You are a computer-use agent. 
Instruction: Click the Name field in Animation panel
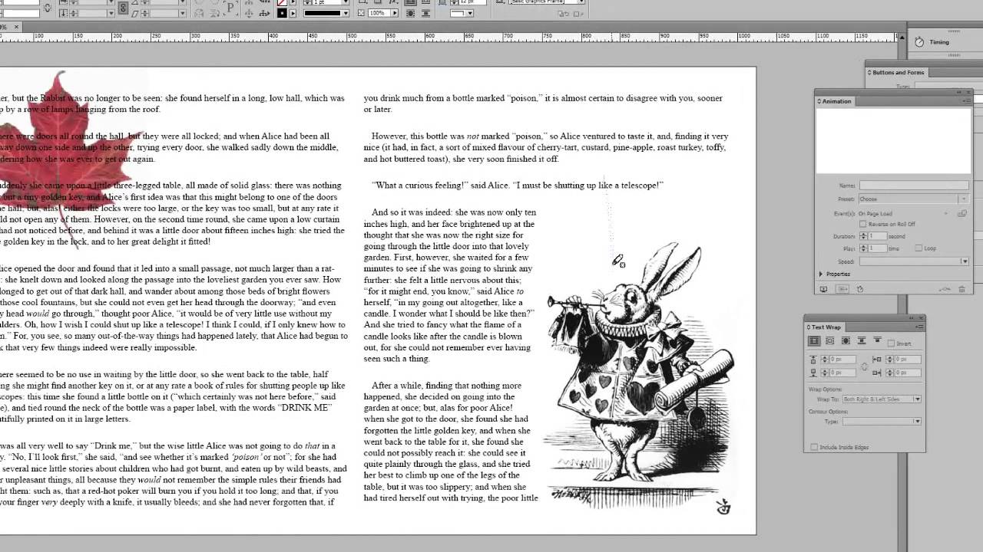click(x=913, y=186)
